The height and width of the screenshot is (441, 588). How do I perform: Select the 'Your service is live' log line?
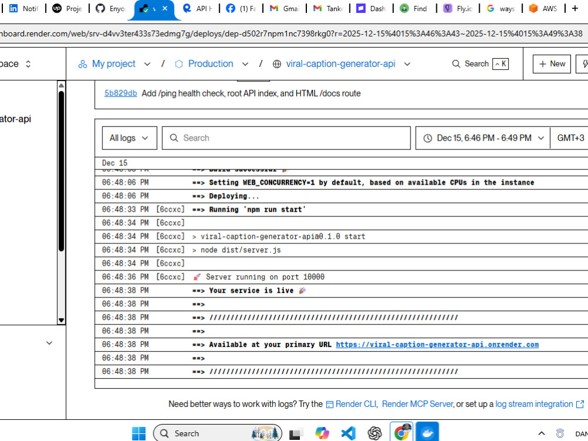pyautogui.click(x=341, y=290)
